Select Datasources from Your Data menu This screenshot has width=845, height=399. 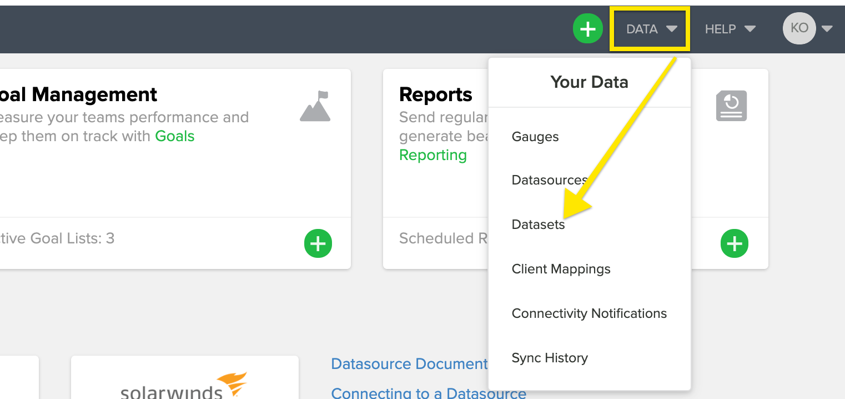550,180
